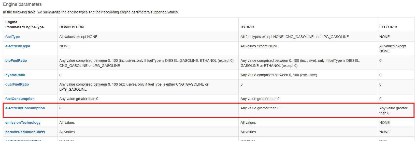Click the electricityConsumption link
This screenshot has width=416, height=141.
[x=25, y=108]
